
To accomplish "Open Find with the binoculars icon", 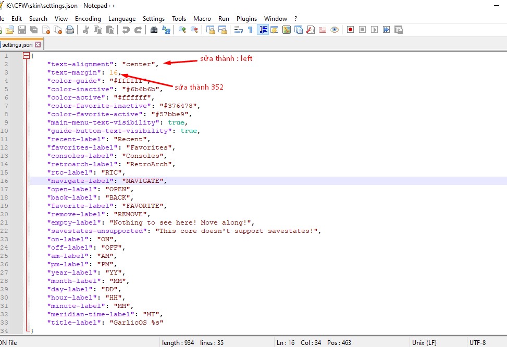I will click(154, 30).
